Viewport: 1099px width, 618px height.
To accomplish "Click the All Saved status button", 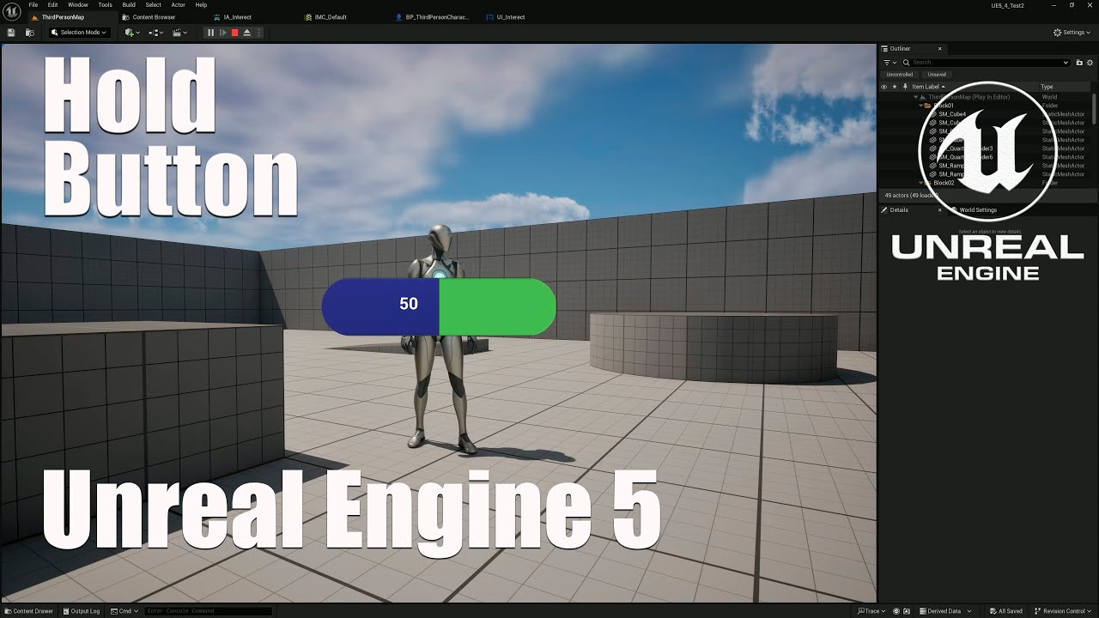I will pos(1005,611).
